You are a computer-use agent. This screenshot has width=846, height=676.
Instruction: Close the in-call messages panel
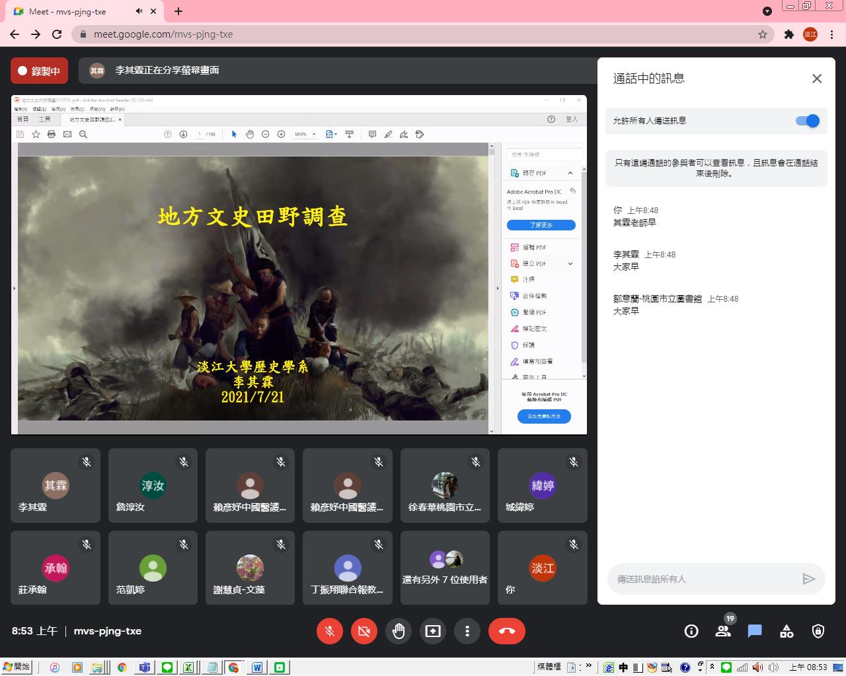coord(817,79)
